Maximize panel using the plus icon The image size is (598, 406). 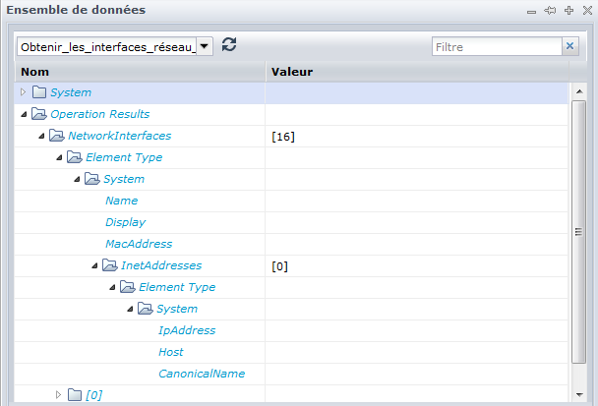click(x=568, y=11)
